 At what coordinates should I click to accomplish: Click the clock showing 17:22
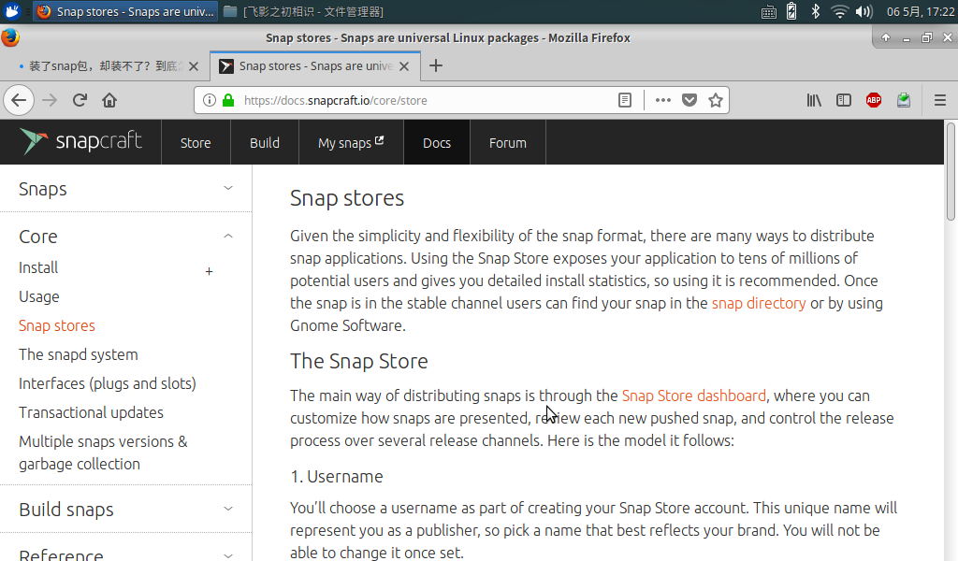coord(921,11)
